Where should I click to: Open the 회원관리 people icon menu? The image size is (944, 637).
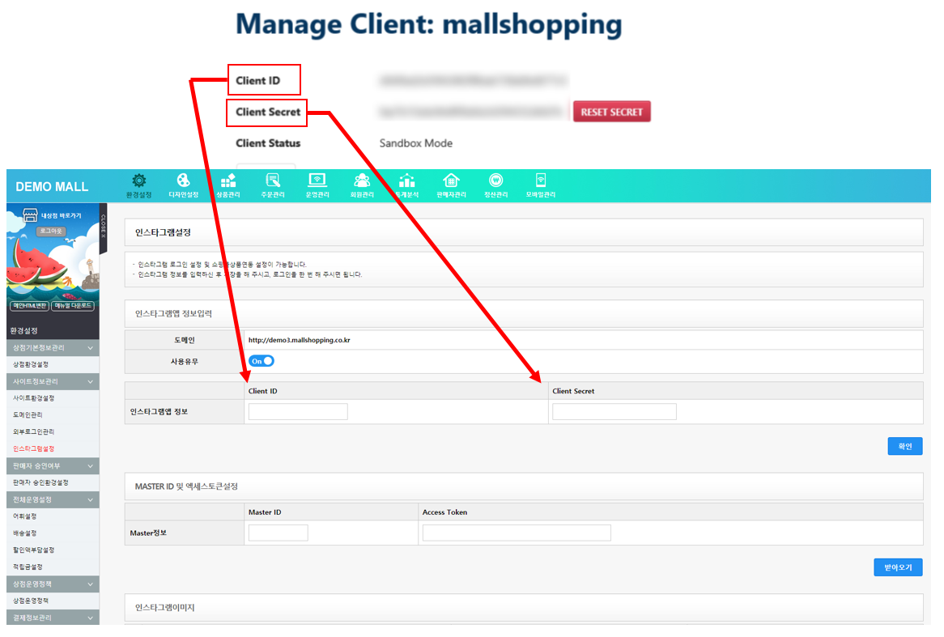362,185
